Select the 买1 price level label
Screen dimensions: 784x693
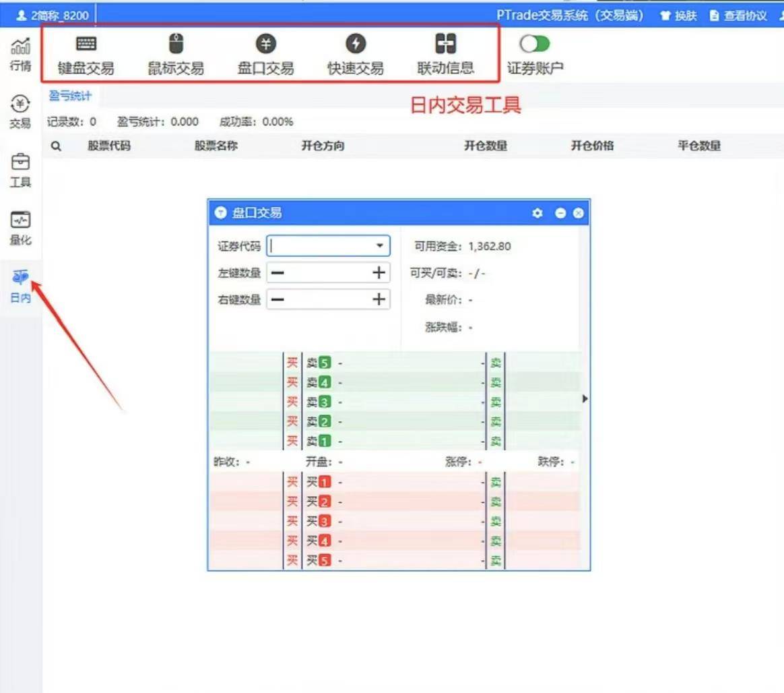319,482
